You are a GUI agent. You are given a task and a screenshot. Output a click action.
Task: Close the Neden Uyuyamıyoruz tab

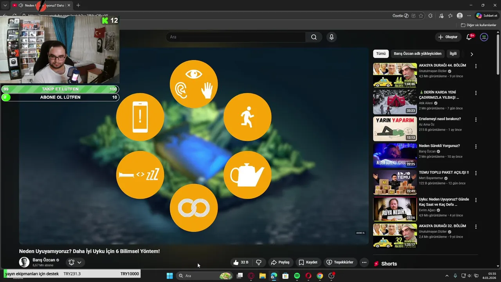click(x=69, y=5)
